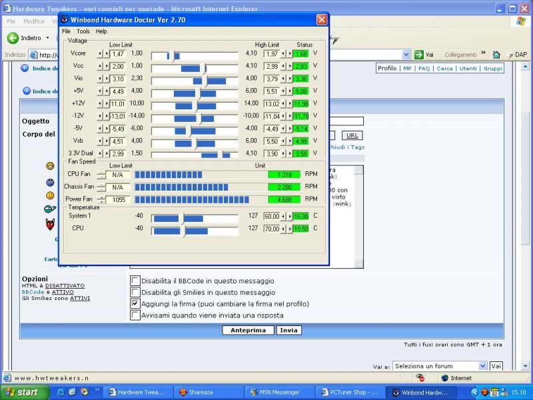
Task: Insert the green cap smiley
Action: pos(50,209)
